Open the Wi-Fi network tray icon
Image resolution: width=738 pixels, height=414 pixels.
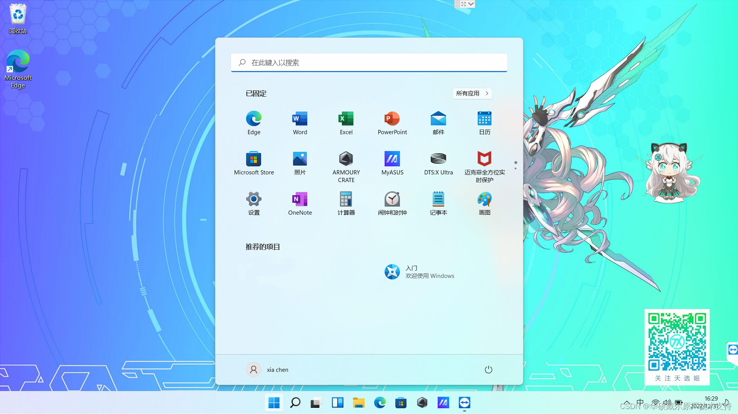coord(655,403)
